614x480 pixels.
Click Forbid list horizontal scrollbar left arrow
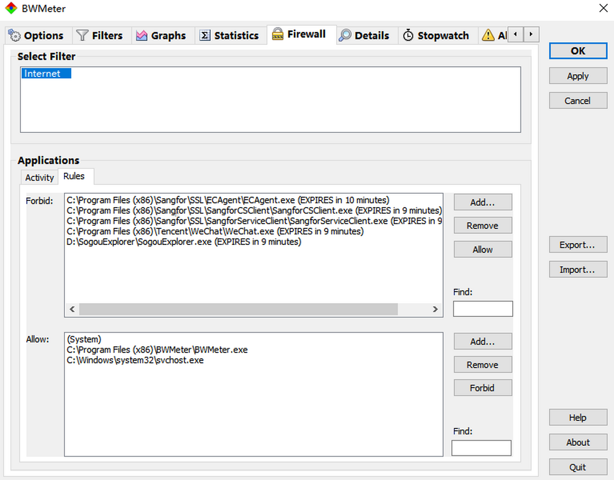(72, 309)
